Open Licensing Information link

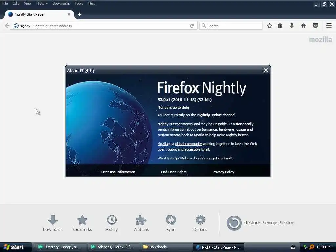118,172
